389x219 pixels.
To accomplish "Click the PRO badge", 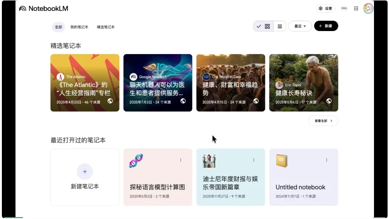I will (x=344, y=8).
